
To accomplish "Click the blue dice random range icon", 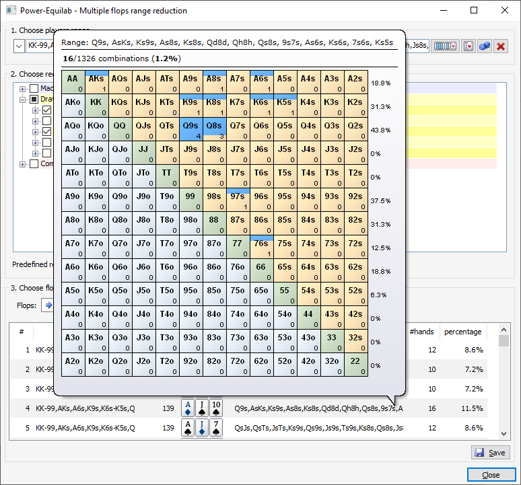I will tap(485, 46).
